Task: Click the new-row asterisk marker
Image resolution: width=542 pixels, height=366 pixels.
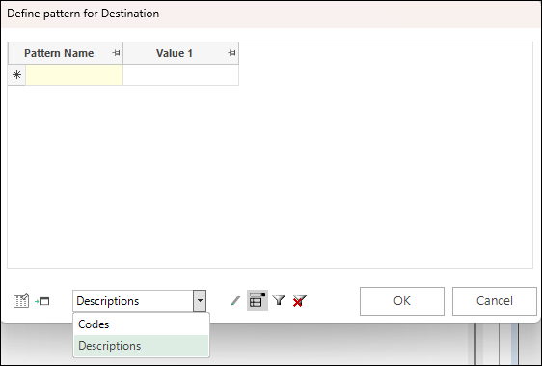Action: [x=16, y=74]
